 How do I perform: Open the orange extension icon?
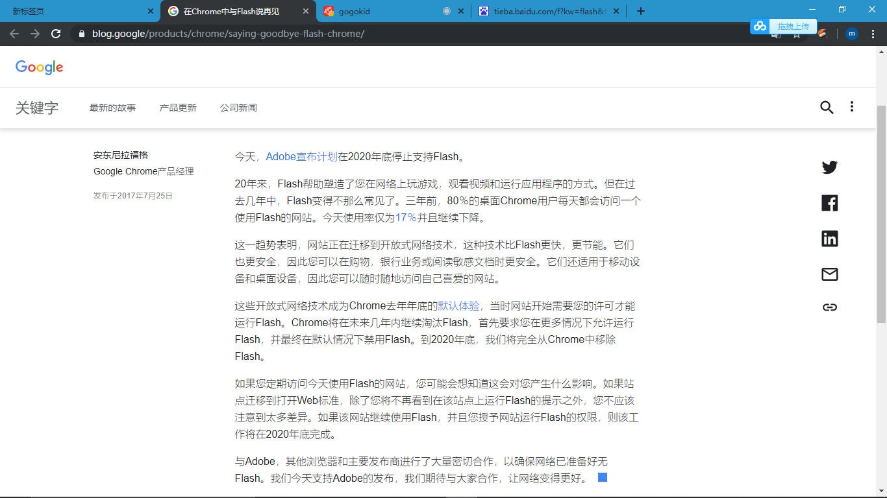click(x=822, y=34)
